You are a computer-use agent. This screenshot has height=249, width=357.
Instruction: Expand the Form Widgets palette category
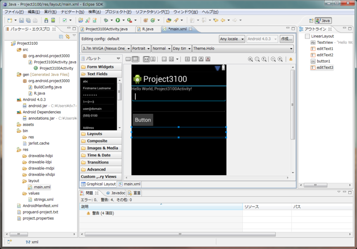(x=101, y=67)
